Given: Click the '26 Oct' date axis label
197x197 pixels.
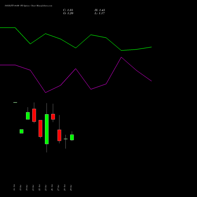Looking at the screenshot, I should click(52, 188).
